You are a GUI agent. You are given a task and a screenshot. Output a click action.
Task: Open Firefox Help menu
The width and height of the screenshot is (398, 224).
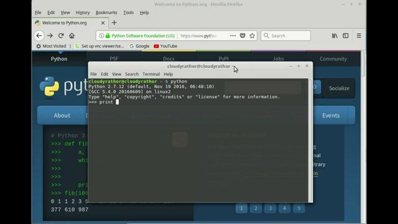pyautogui.click(x=144, y=12)
